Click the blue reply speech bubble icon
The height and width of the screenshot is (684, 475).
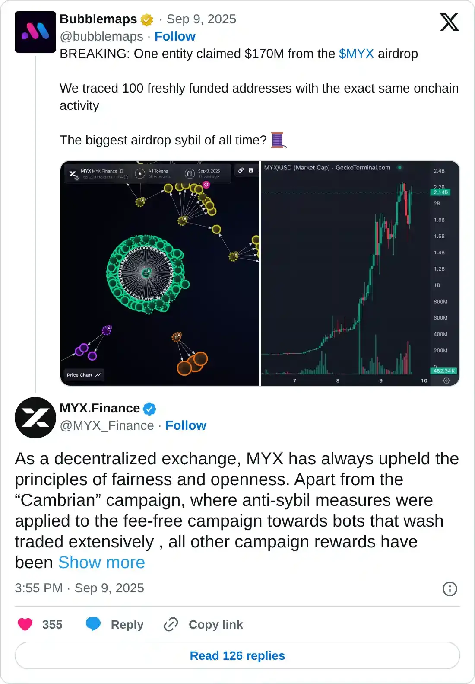93,624
